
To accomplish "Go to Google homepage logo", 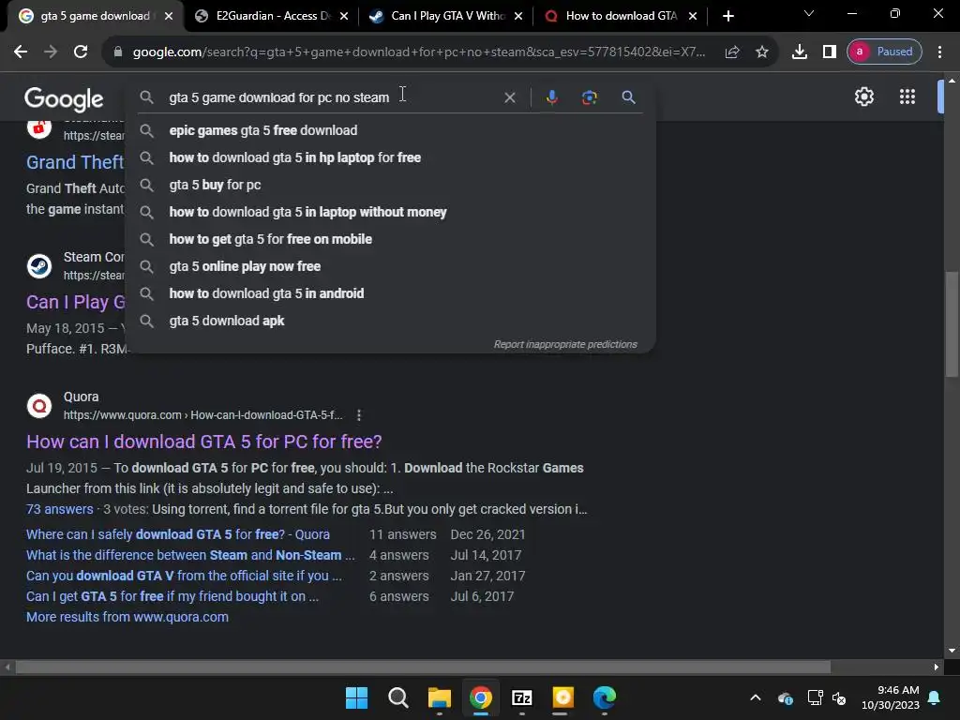I will point(64,98).
